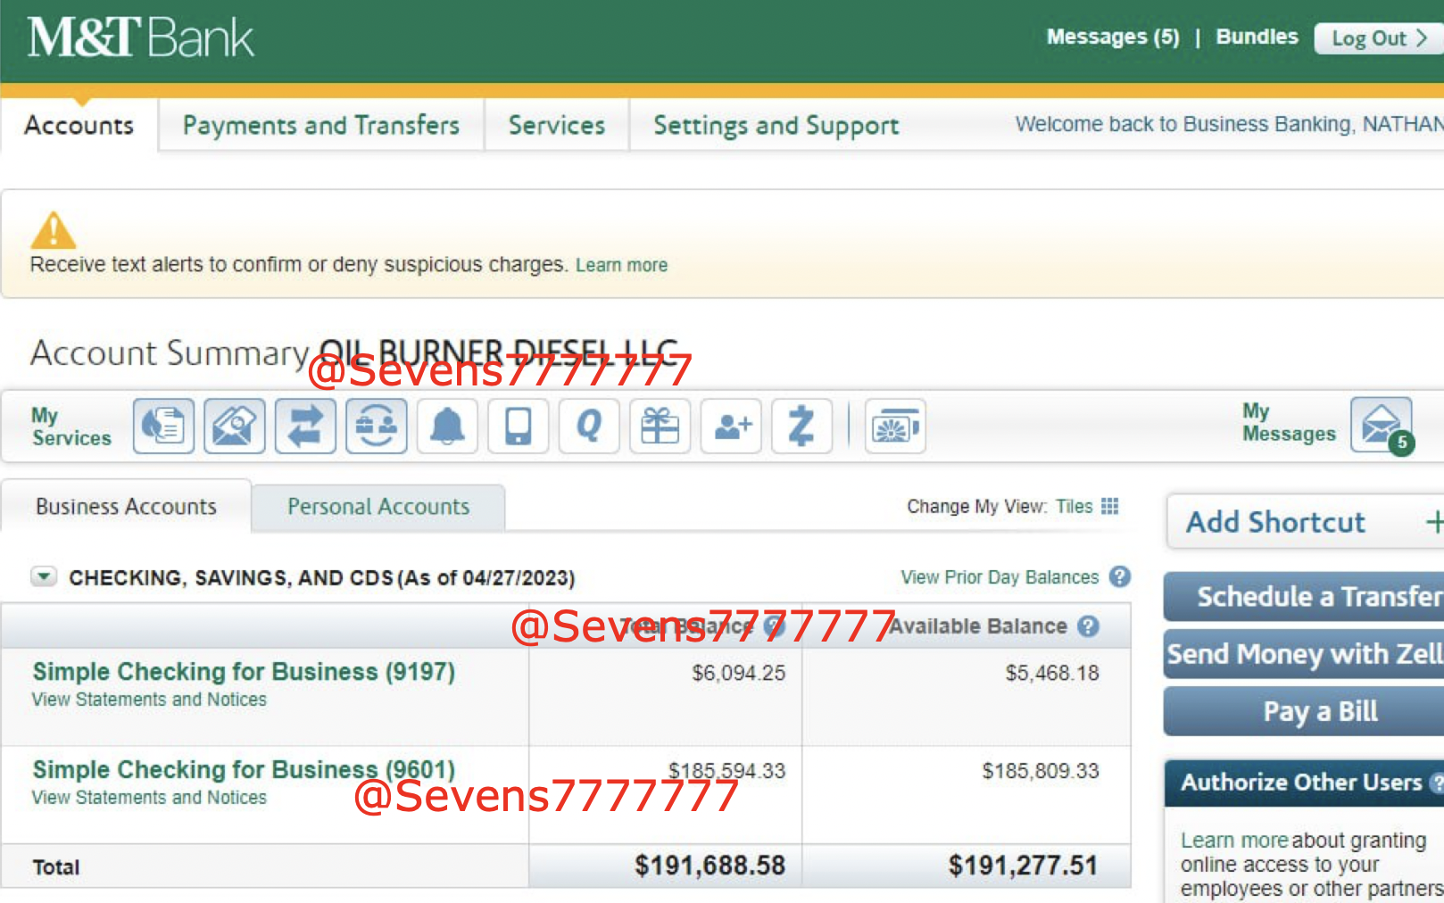1444x903 pixels.
Task: Collapse the Checking, Savings, and CDs section
Action: [x=44, y=576]
